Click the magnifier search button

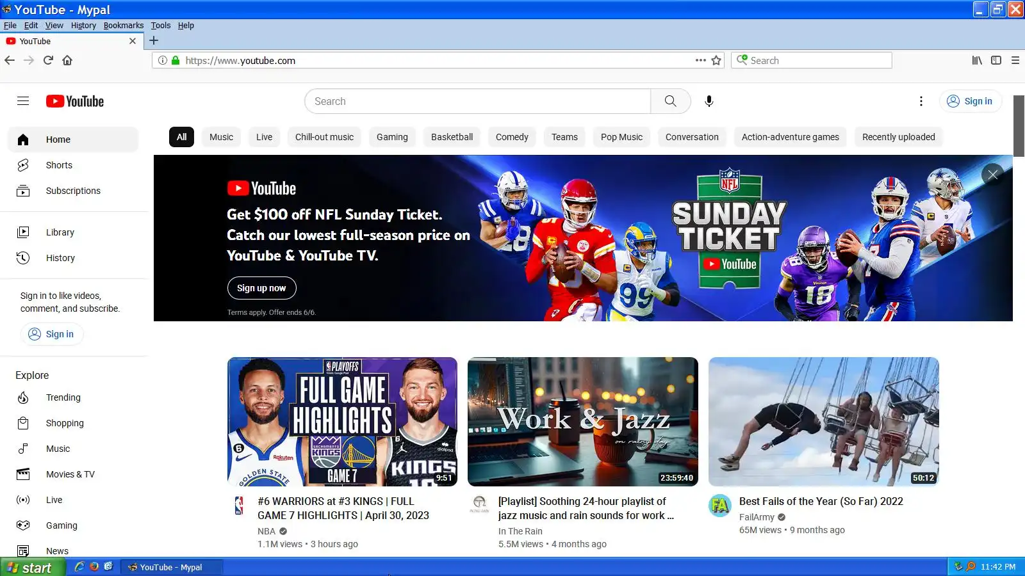[670, 101]
